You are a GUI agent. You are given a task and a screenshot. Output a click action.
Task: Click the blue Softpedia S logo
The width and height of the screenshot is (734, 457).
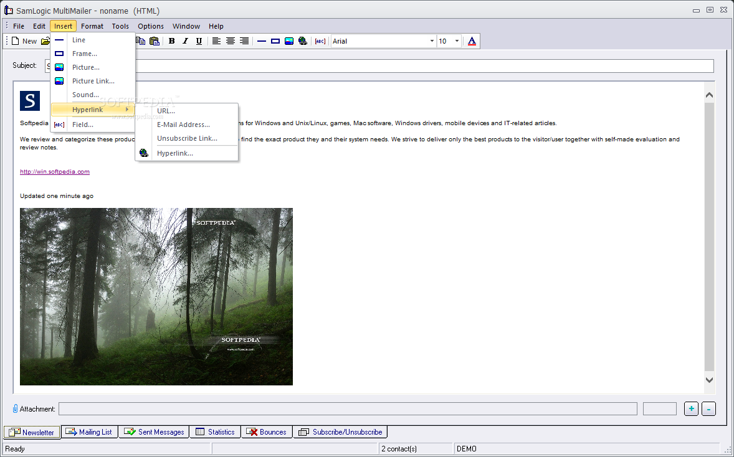(x=30, y=101)
